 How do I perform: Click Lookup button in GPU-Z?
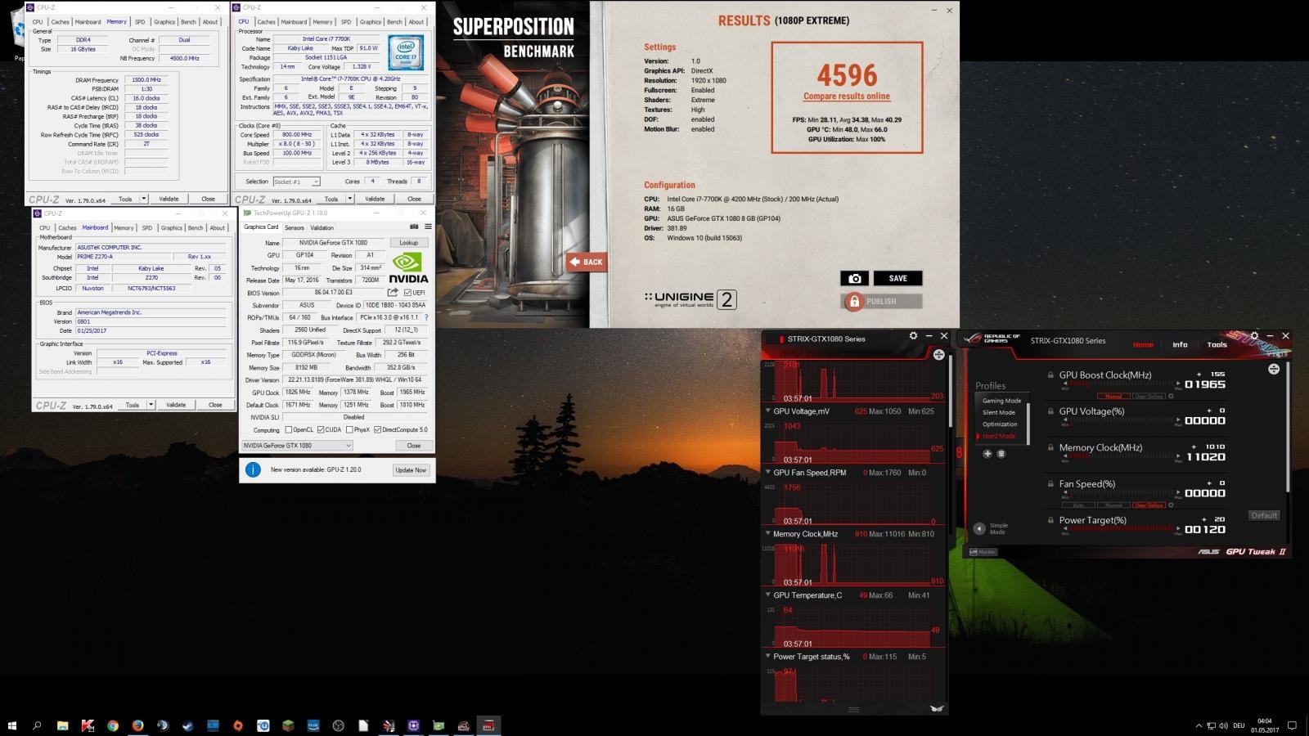click(408, 243)
